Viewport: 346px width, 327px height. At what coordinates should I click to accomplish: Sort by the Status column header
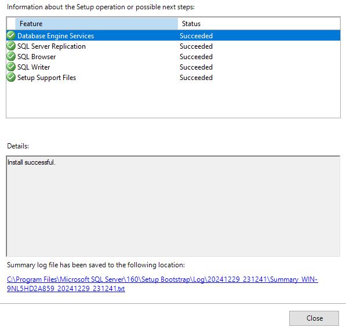259,24
